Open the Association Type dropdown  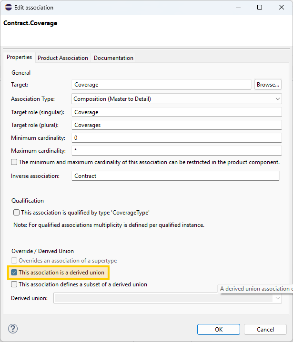[x=177, y=99]
